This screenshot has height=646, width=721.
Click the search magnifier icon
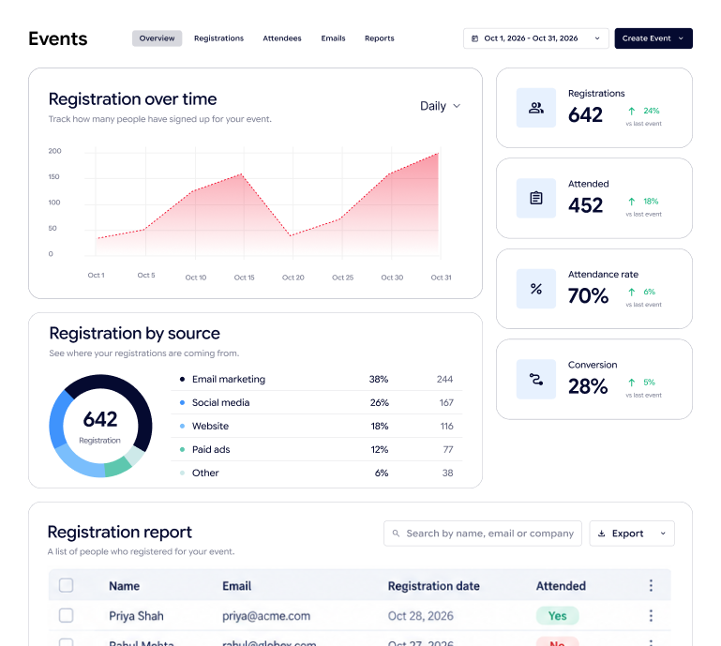(x=396, y=533)
